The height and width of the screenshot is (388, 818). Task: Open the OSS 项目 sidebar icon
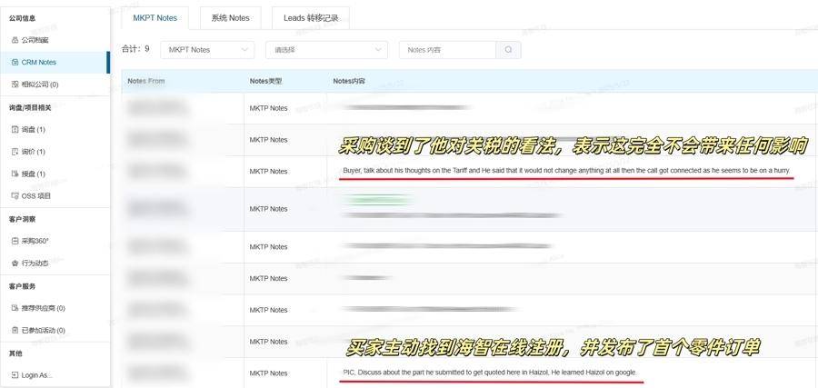15,196
